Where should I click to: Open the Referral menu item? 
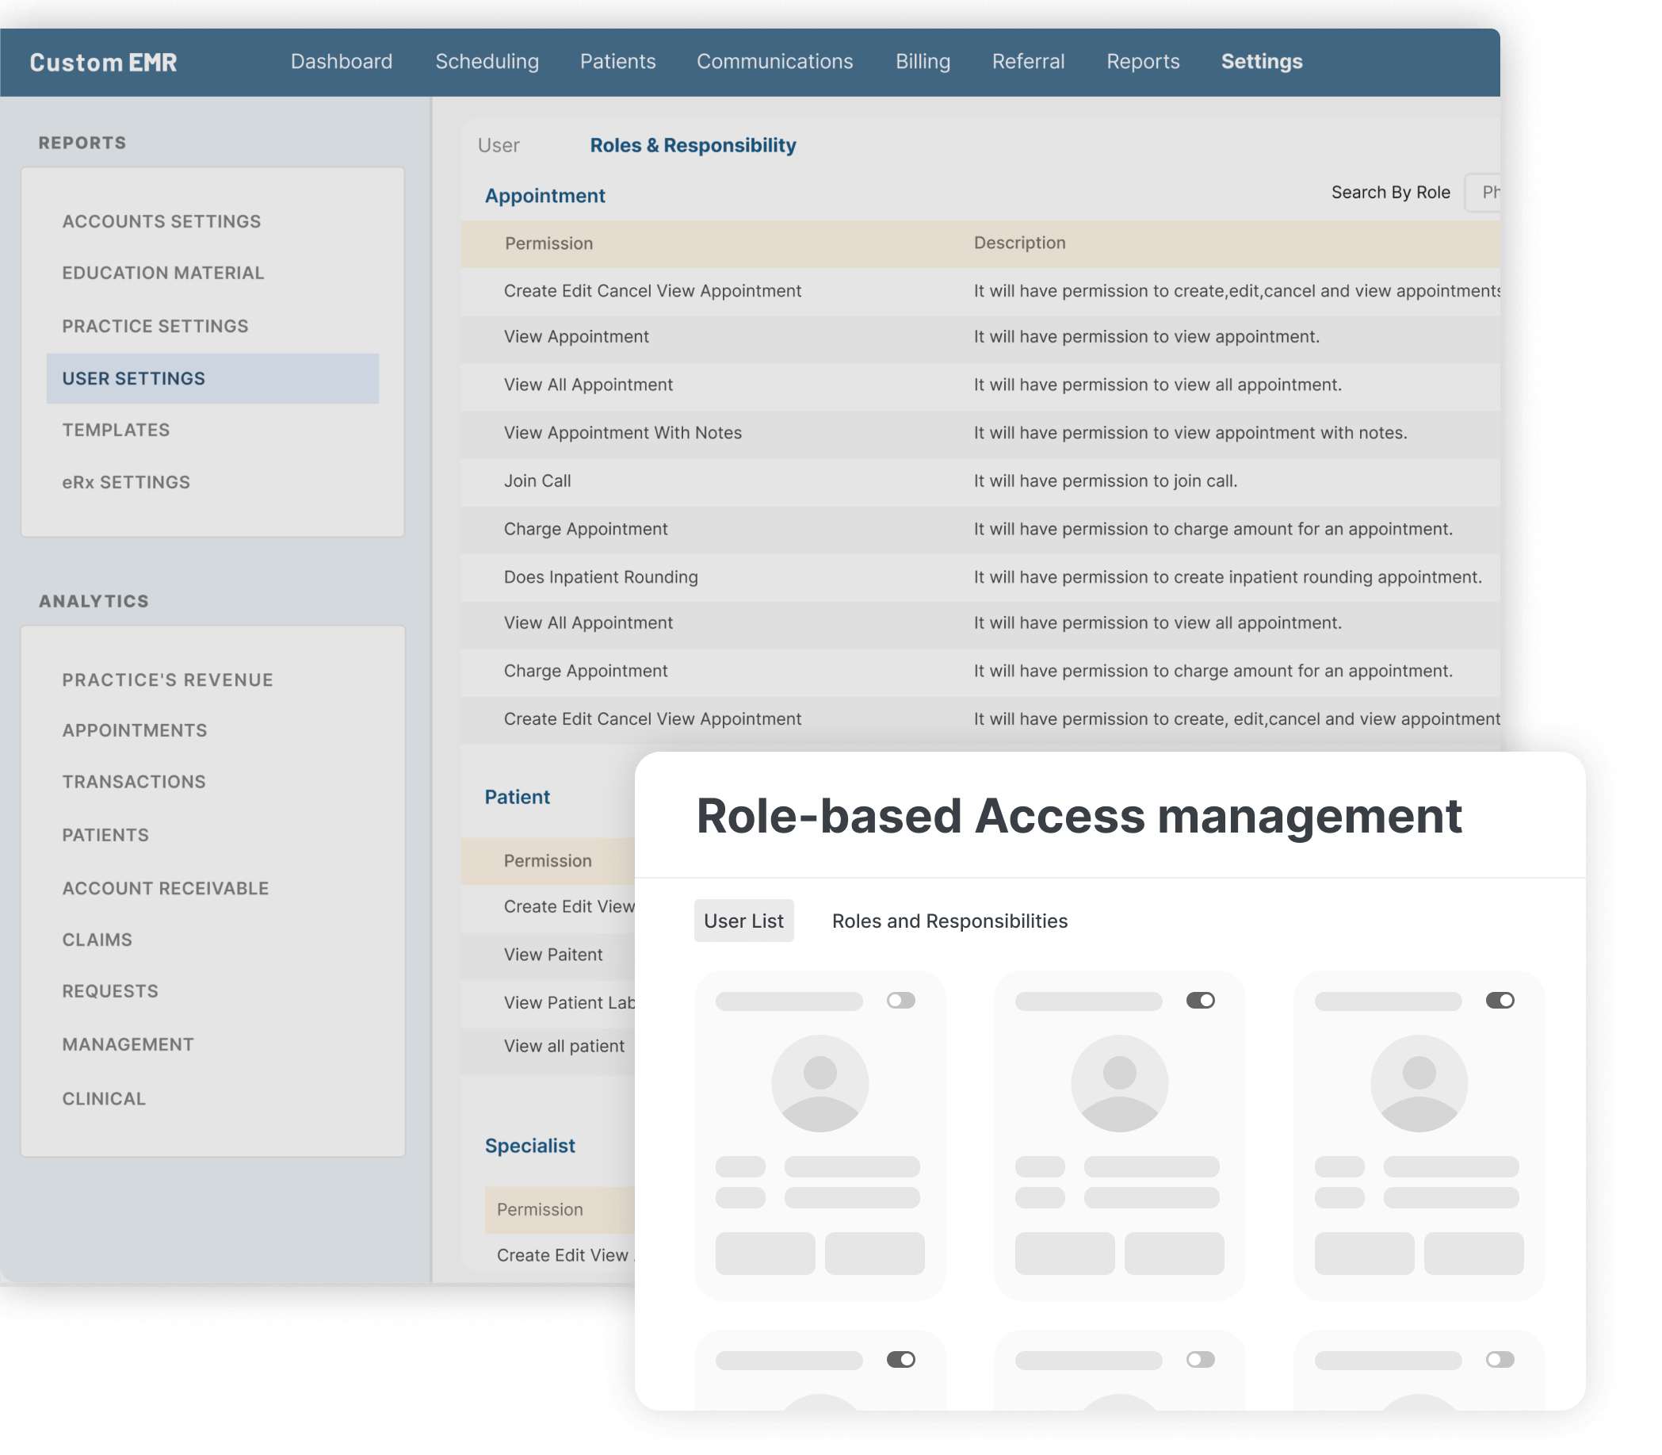[x=1028, y=61]
